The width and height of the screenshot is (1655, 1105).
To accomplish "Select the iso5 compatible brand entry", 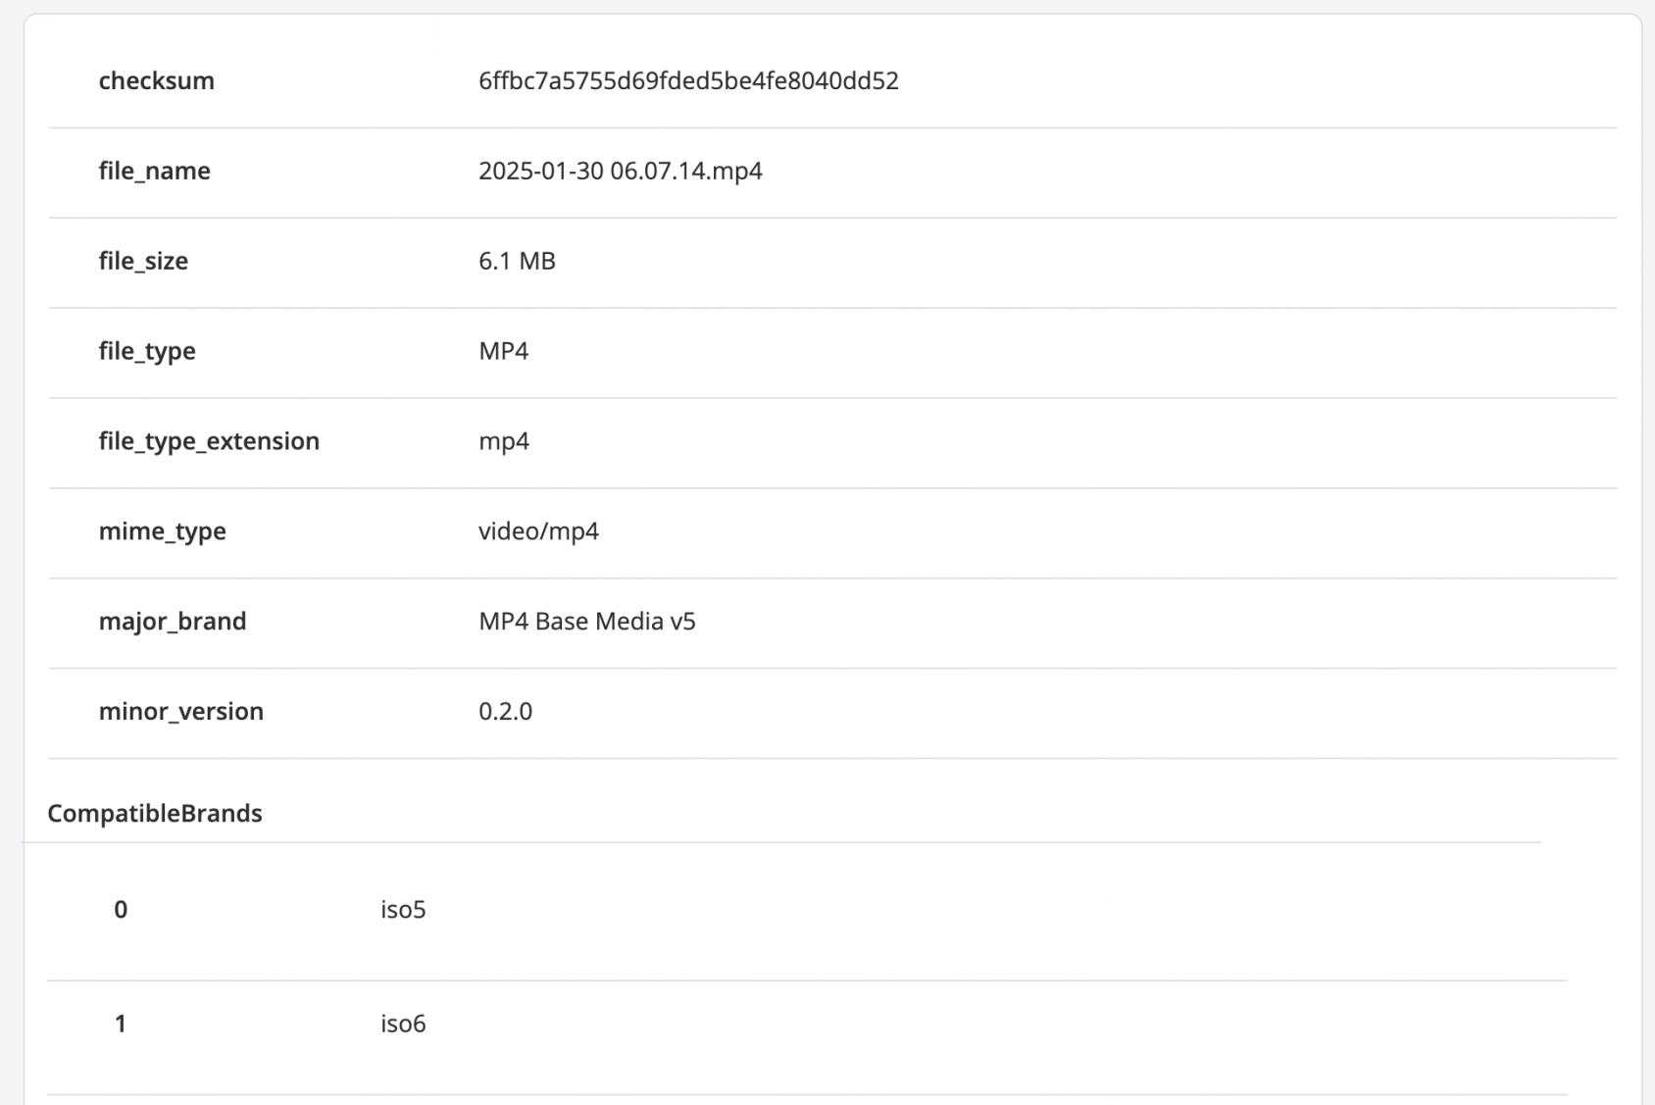I will [x=403, y=910].
